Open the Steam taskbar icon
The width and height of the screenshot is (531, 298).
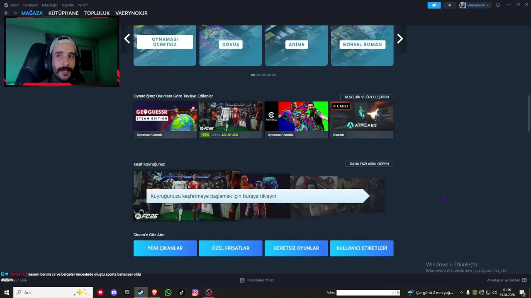(141, 293)
